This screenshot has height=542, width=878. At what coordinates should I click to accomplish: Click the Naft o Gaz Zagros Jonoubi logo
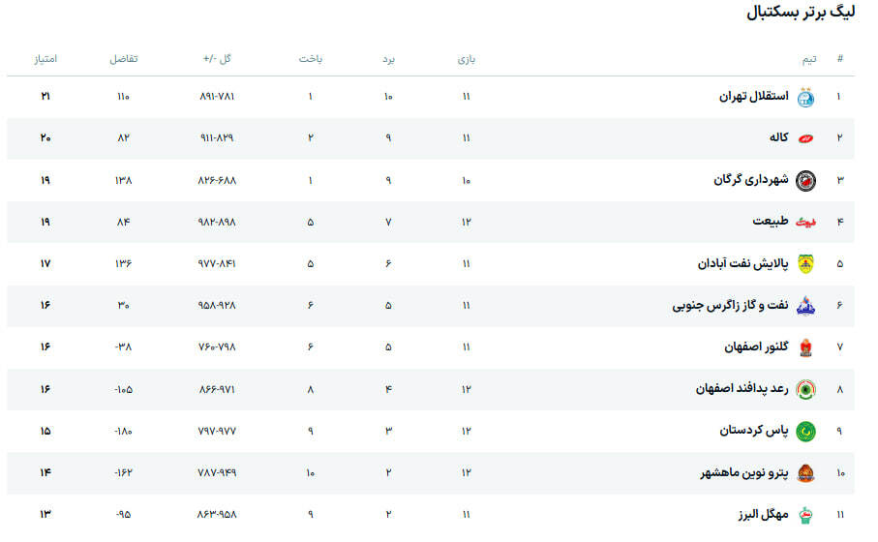(x=805, y=306)
